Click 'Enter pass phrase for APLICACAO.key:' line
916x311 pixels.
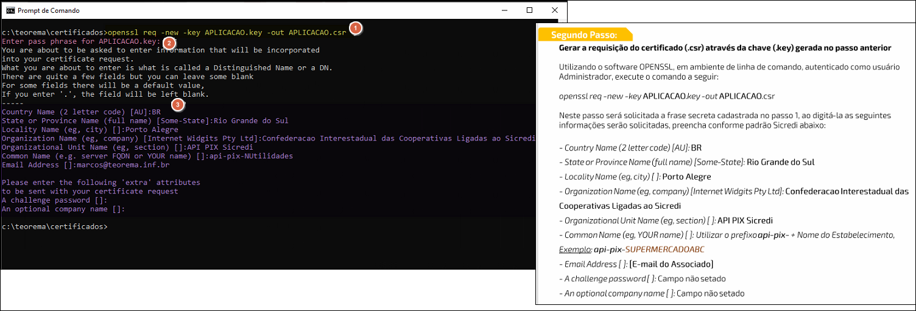pyautogui.click(x=81, y=41)
